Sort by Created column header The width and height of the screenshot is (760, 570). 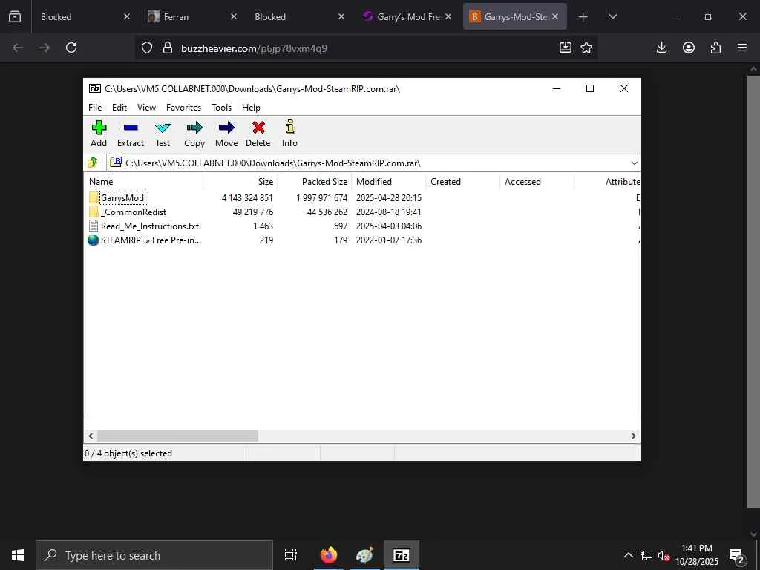[463, 181]
